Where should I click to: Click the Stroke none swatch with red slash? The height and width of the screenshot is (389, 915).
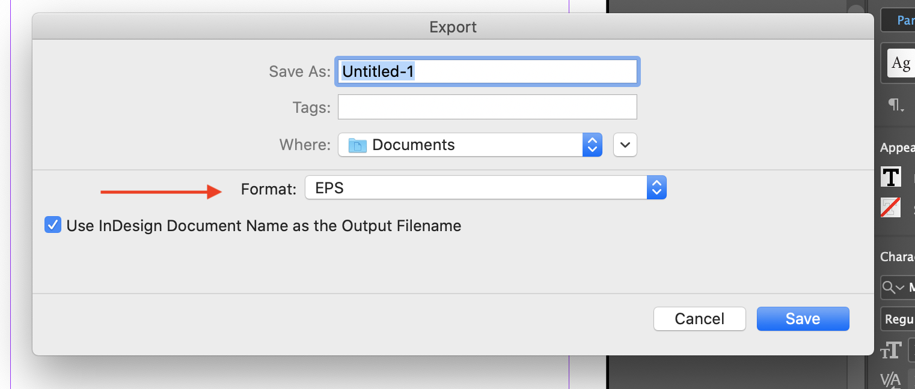[x=890, y=207]
